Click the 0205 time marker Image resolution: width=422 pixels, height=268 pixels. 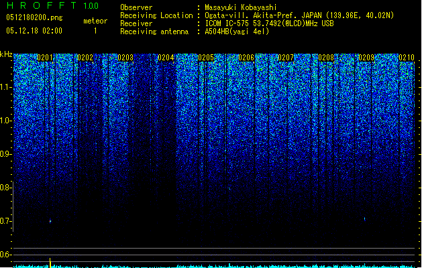click(x=206, y=58)
